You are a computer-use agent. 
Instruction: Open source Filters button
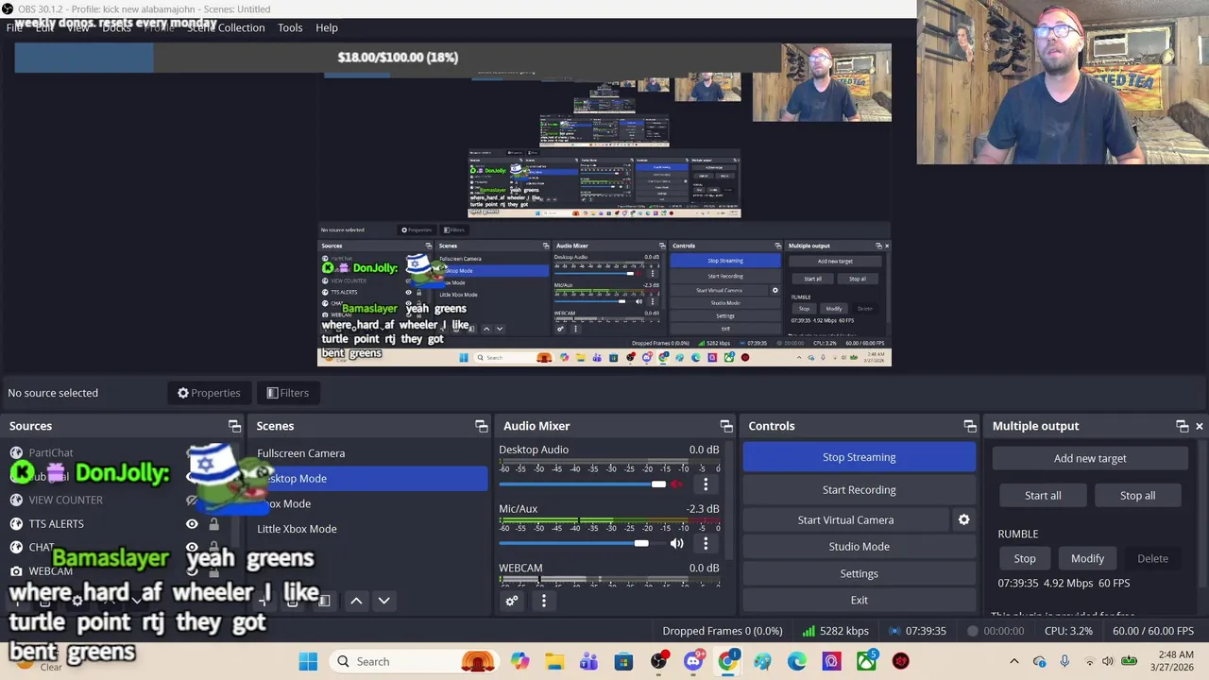click(x=287, y=393)
